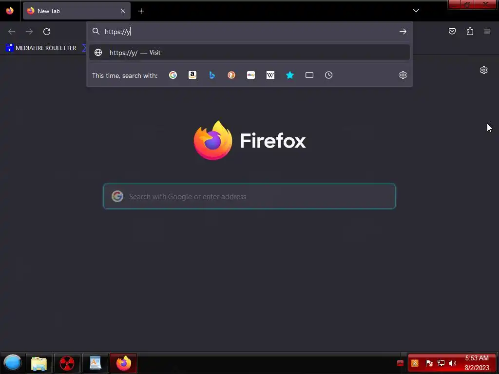Search this time with Google

coord(173,75)
